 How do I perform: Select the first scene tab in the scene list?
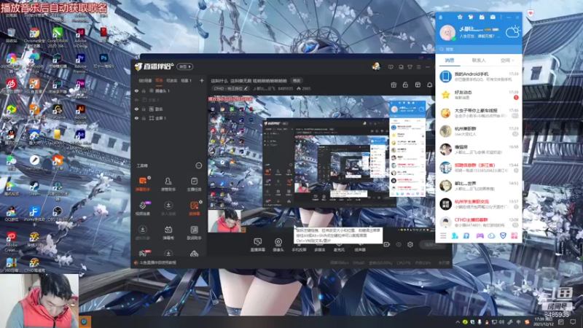[x=145, y=81]
